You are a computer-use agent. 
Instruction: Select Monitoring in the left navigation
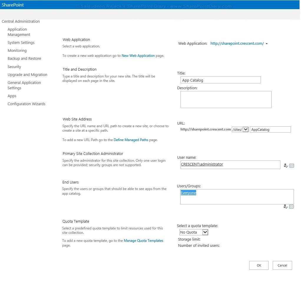(17, 50)
